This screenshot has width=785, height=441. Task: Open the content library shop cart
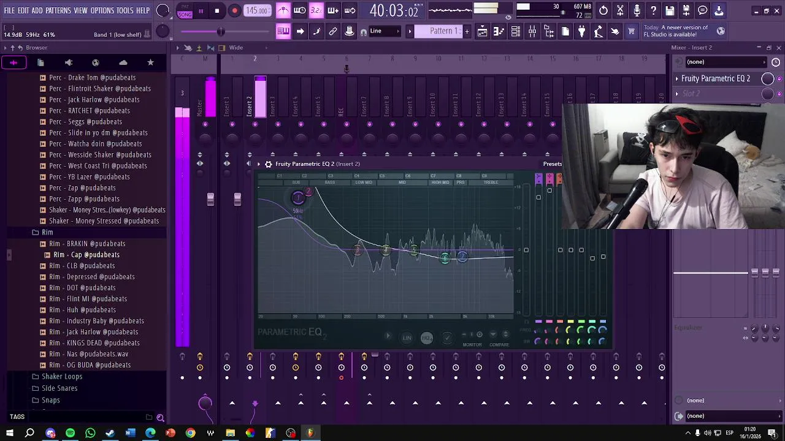tap(631, 31)
